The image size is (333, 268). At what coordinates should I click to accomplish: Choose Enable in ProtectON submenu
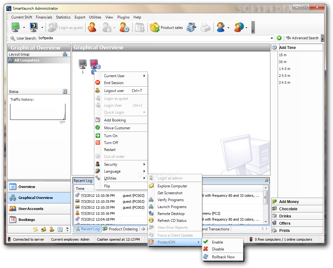pyautogui.click(x=223, y=242)
